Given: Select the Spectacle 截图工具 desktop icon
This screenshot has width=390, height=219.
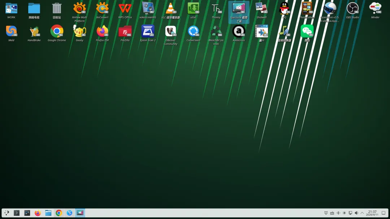Looking at the screenshot, I should click(239, 8).
